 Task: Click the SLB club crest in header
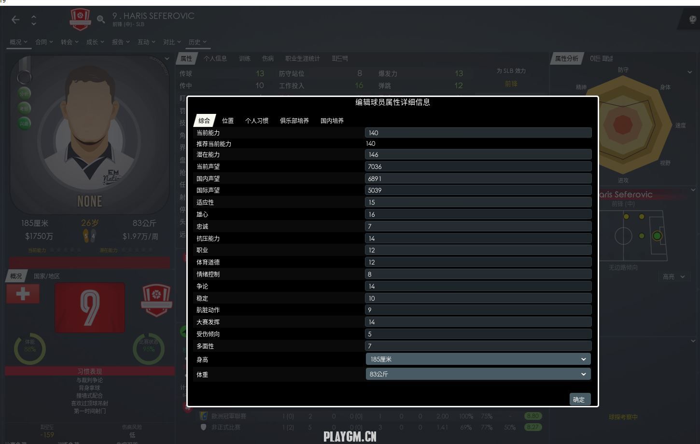(x=80, y=19)
